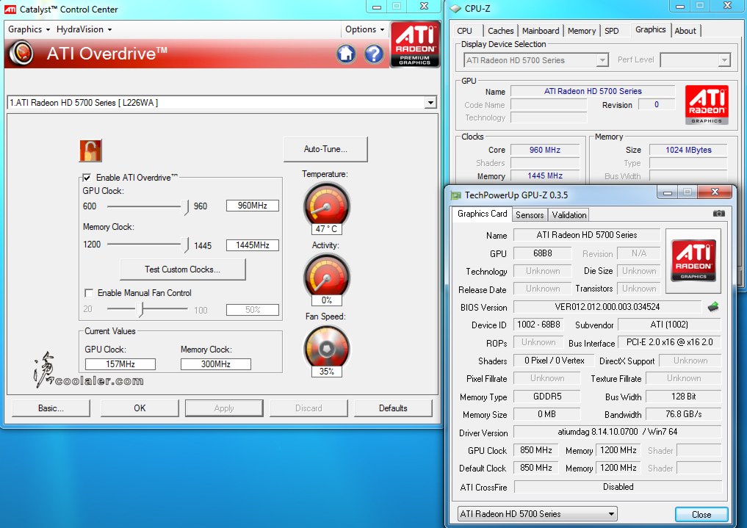Click the Test Custom Clocks button
The width and height of the screenshot is (747, 528).
coord(182,270)
